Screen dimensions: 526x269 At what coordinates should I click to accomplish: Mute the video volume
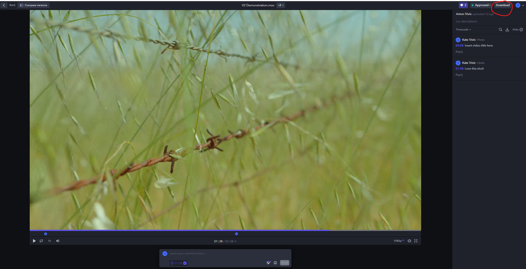click(x=58, y=241)
